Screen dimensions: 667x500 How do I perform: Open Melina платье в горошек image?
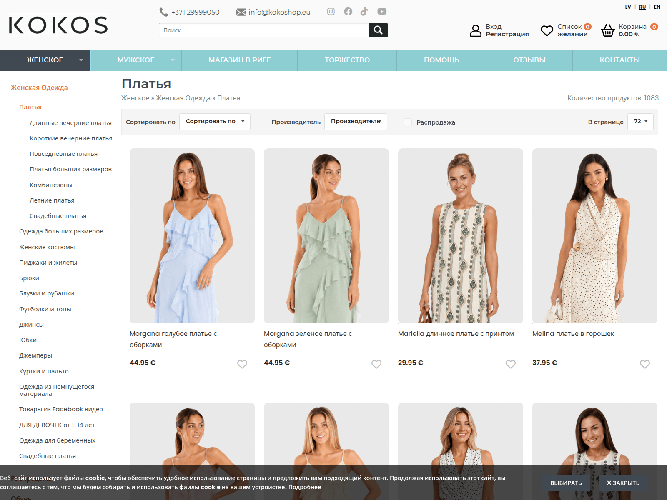(595, 236)
